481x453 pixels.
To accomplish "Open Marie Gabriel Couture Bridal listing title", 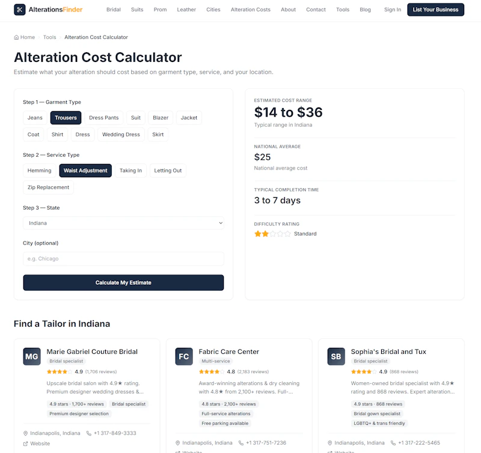I will pos(92,351).
